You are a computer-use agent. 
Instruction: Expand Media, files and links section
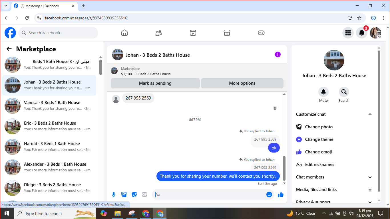pyautogui.click(x=334, y=190)
